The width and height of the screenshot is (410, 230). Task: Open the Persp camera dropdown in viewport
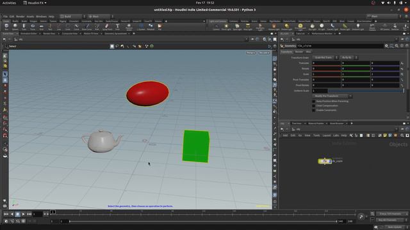coord(250,53)
